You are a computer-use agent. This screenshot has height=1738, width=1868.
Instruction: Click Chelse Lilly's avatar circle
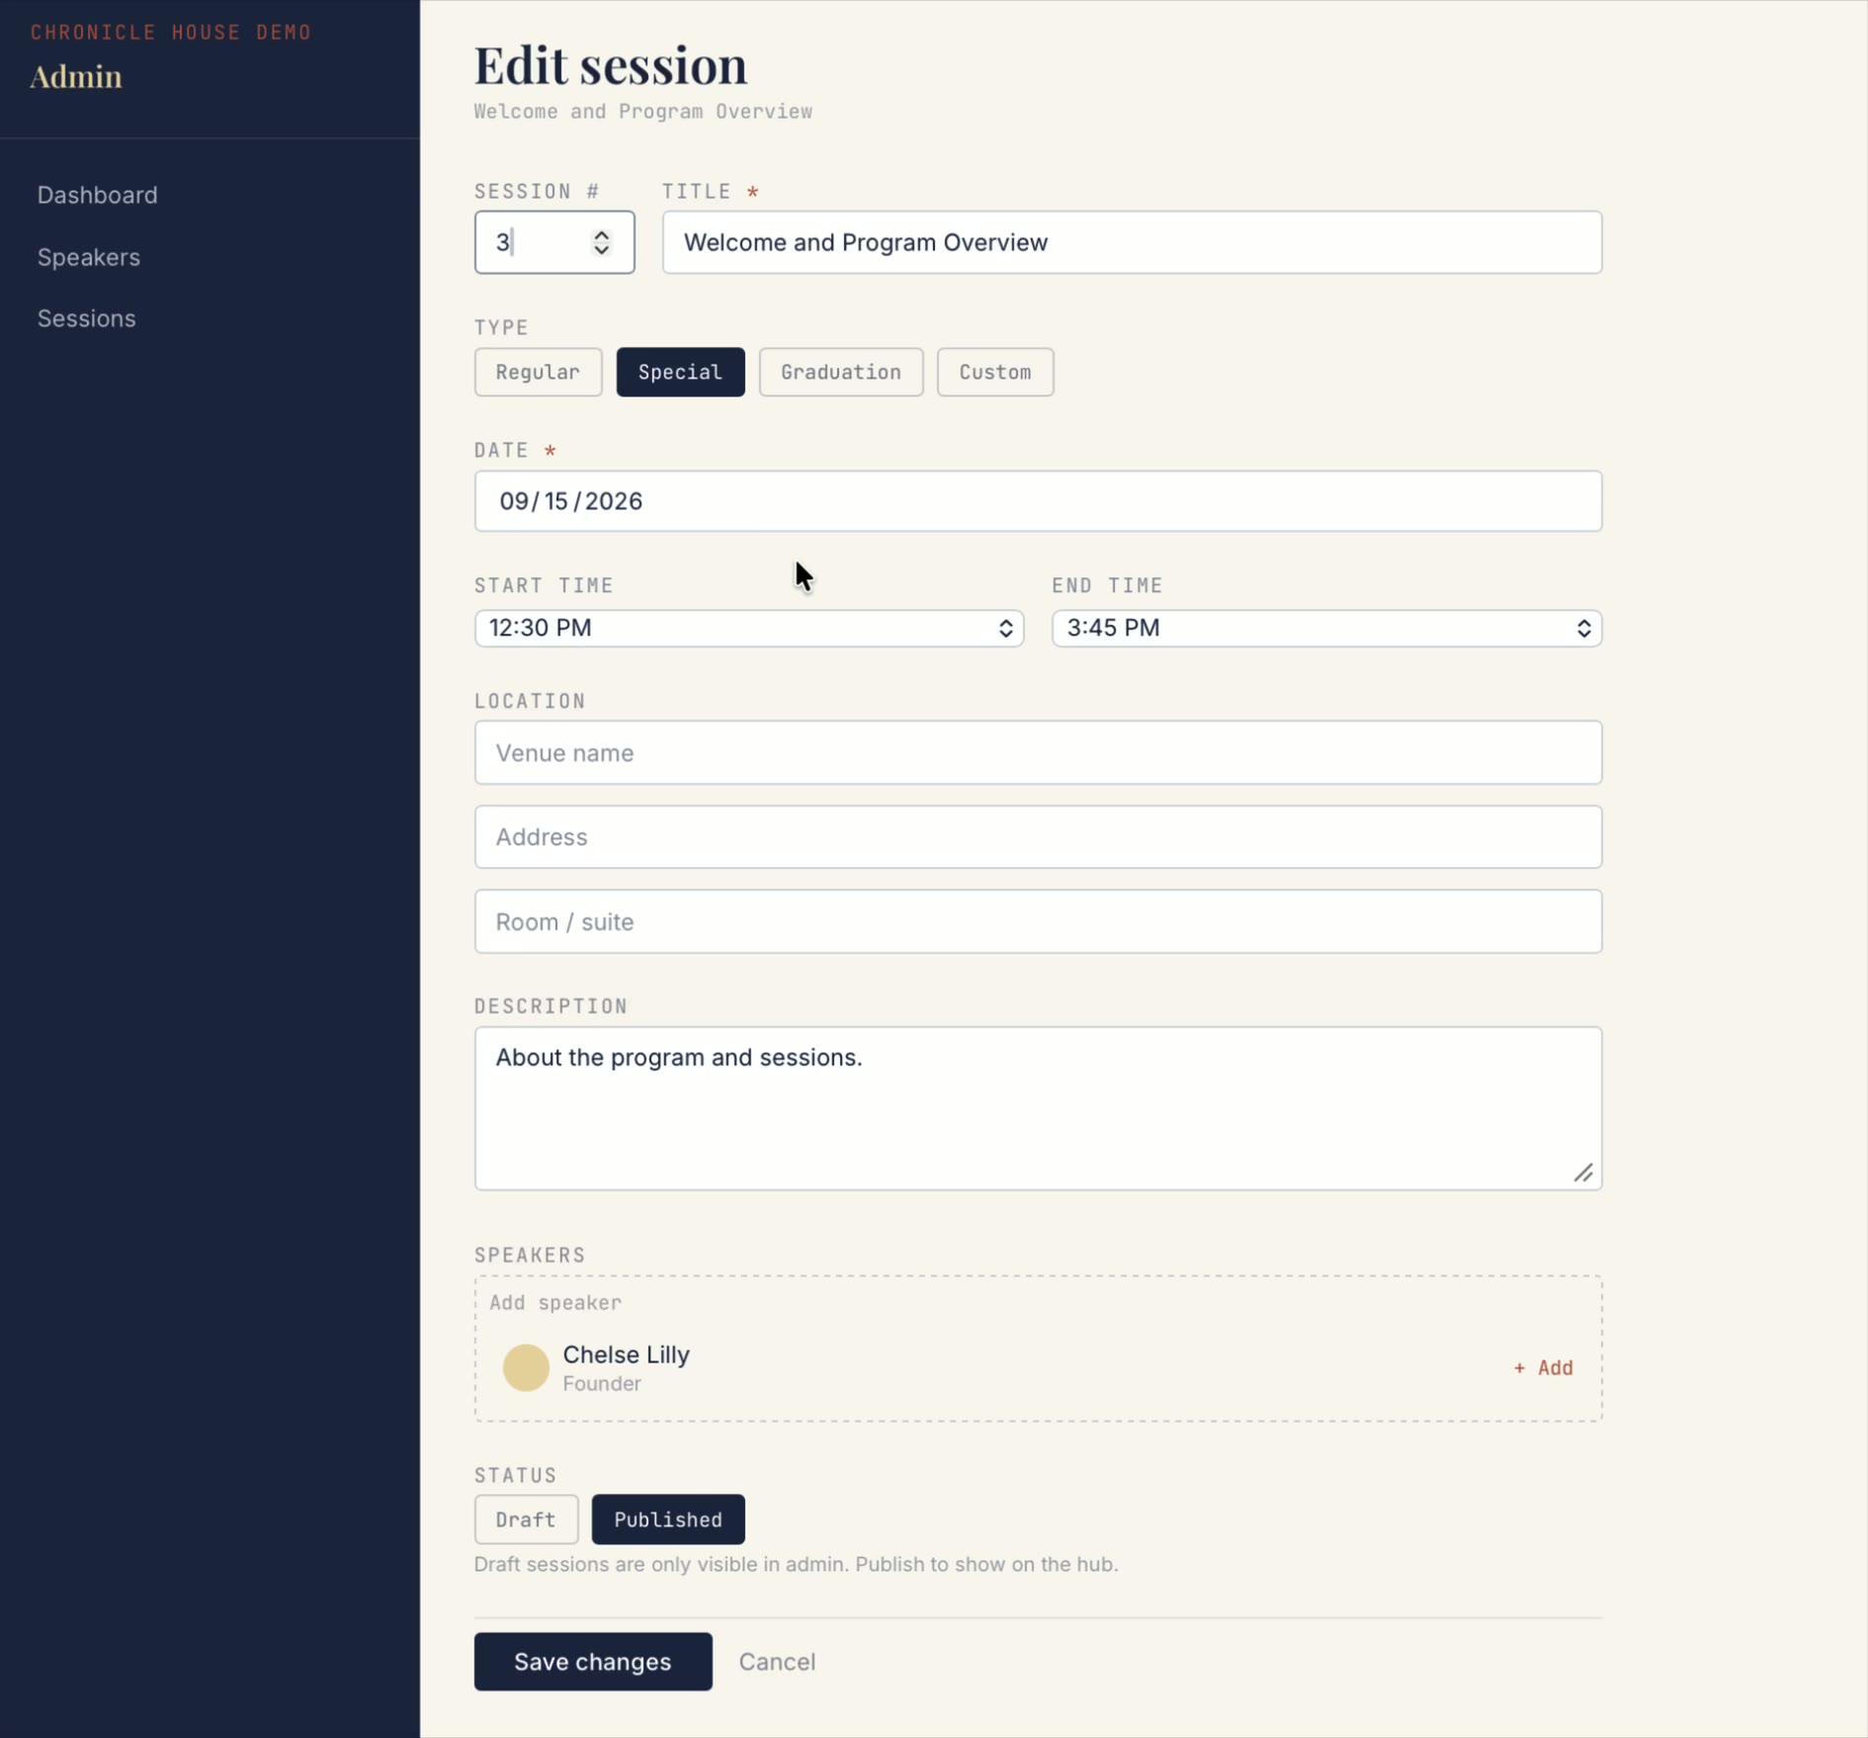pos(526,1367)
